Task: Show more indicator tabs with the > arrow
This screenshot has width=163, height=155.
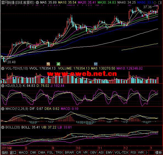Action: tap(147, 153)
